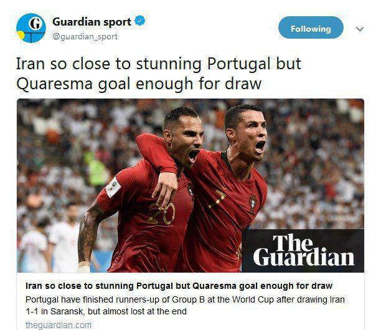Click the Group B article description text
The width and height of the screenshot is (381, 330).
(x=185, y=306)
